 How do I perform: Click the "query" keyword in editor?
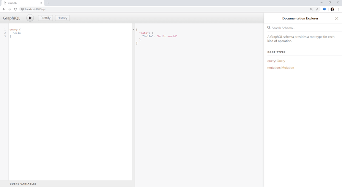tap(13, 30)
